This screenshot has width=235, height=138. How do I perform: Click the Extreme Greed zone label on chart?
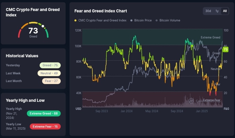tap(210, 37)
